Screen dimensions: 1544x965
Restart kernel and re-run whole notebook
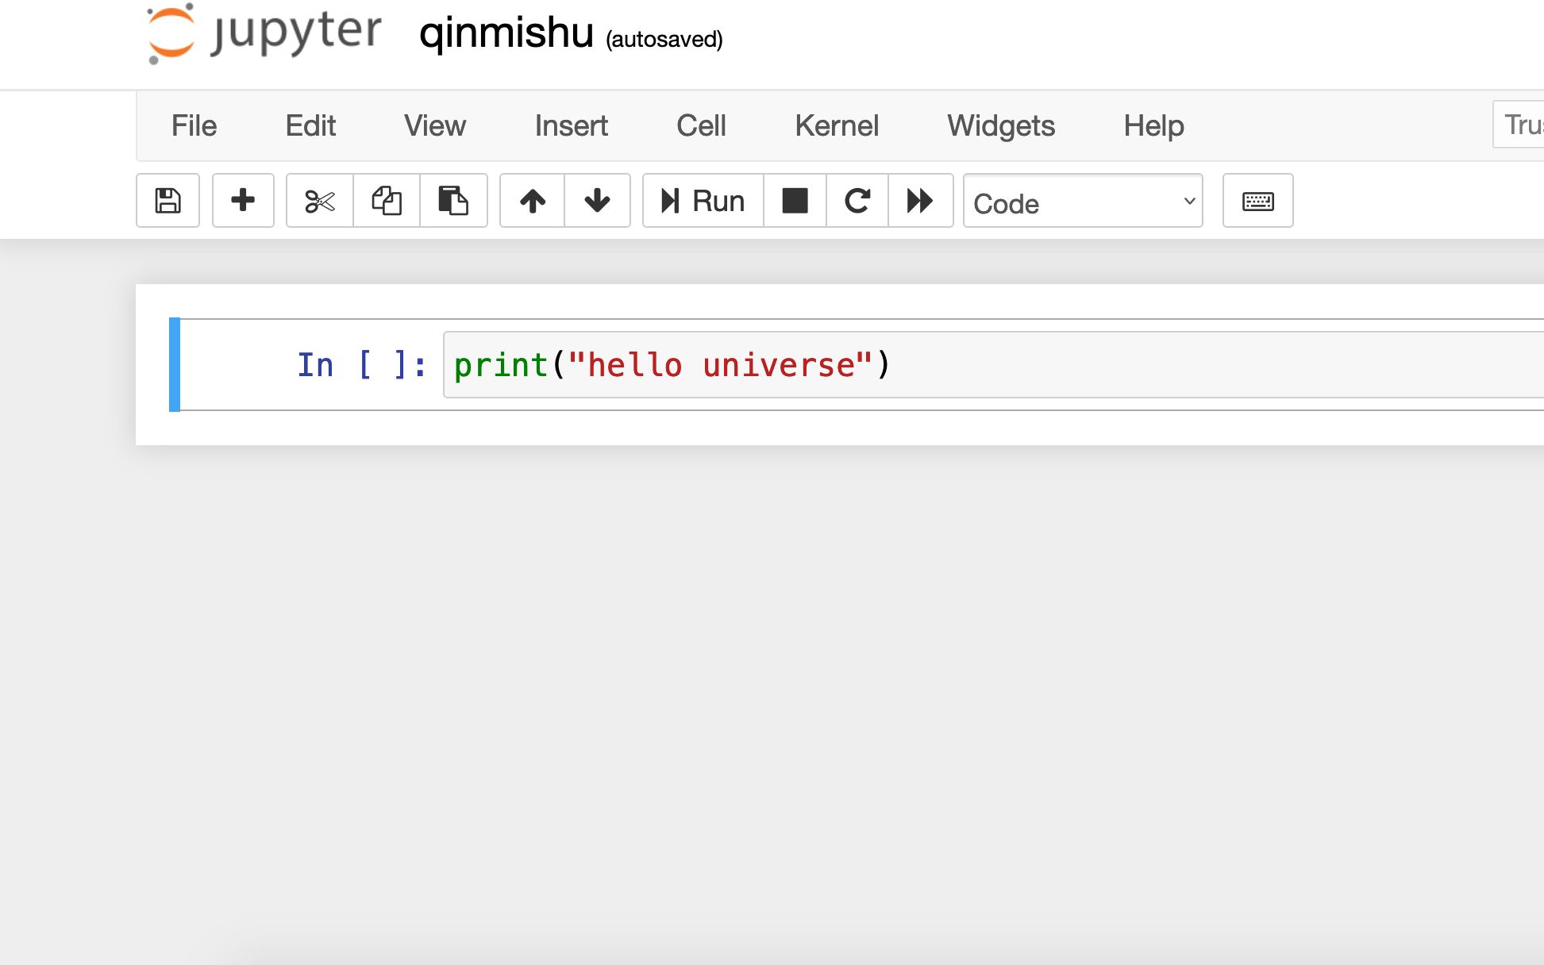(920, 201)
